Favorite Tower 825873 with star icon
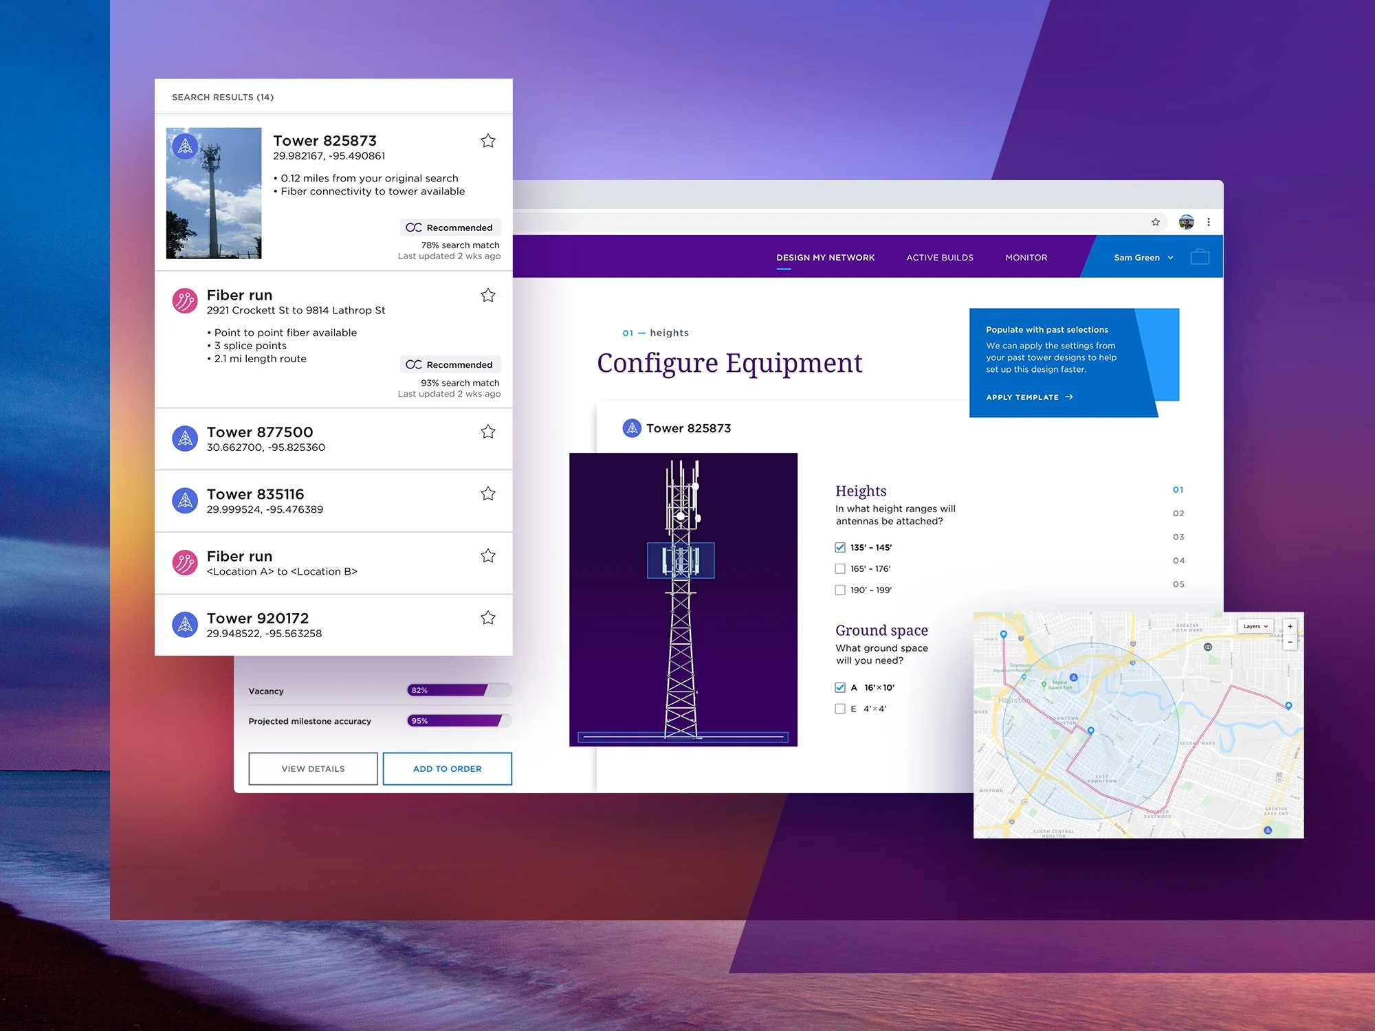Image resolution: width=1375 pixels, height=1031 pixels. [x=488, y=141]
